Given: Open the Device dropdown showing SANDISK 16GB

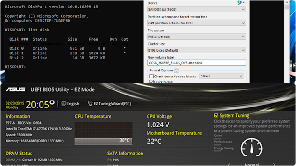Looking at the screenshot, I should point(196,9).
